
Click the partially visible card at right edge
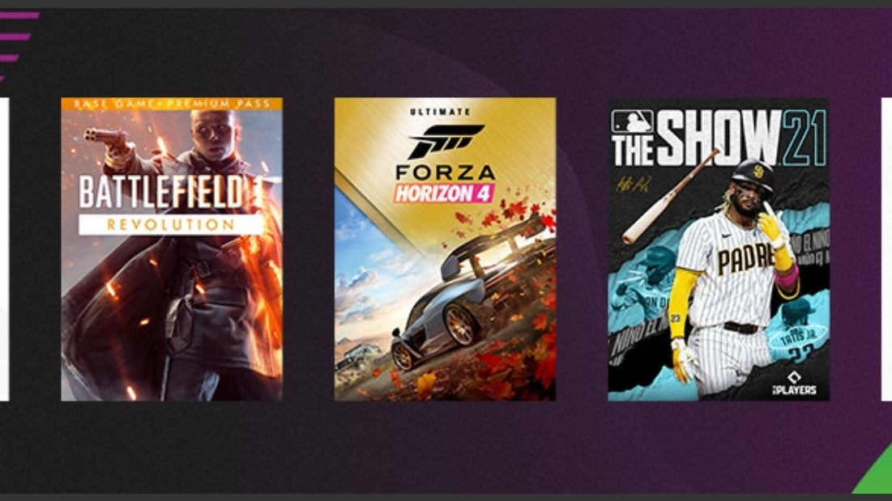[886, 249]
